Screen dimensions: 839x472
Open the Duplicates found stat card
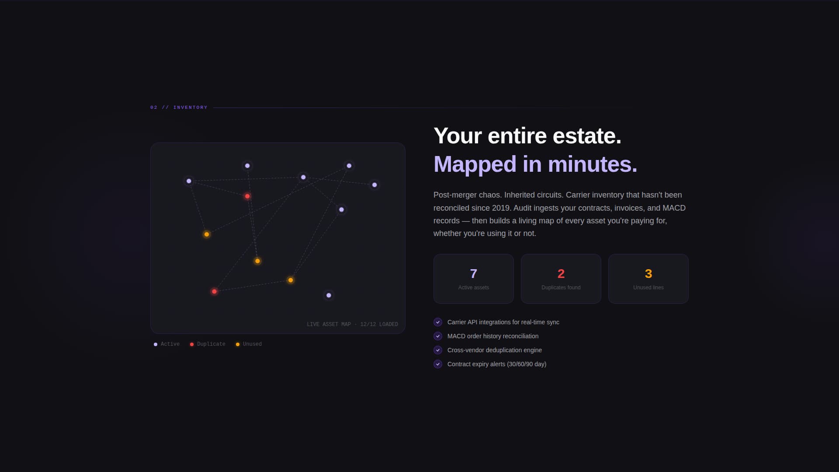tap(561, 279)
